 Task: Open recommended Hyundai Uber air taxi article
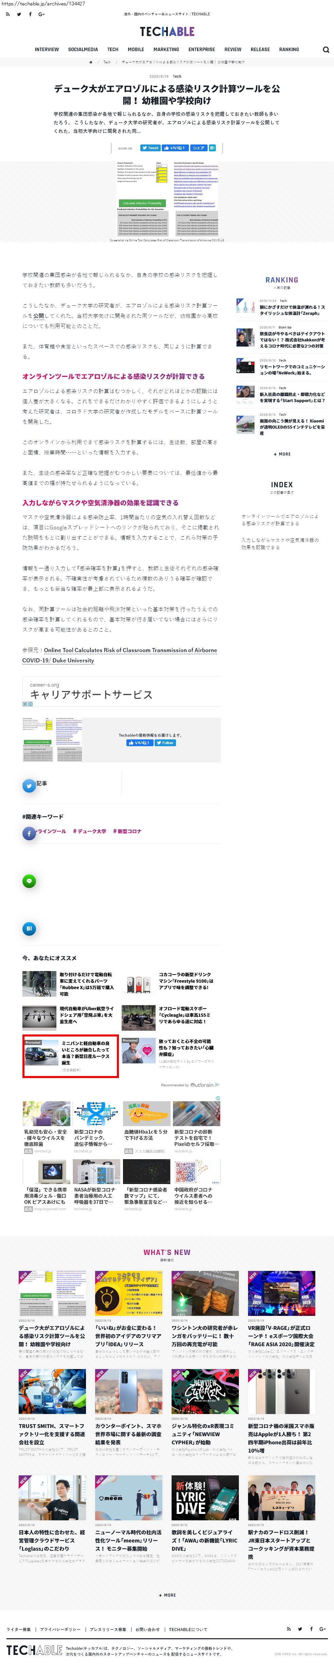pos(69,1018)
